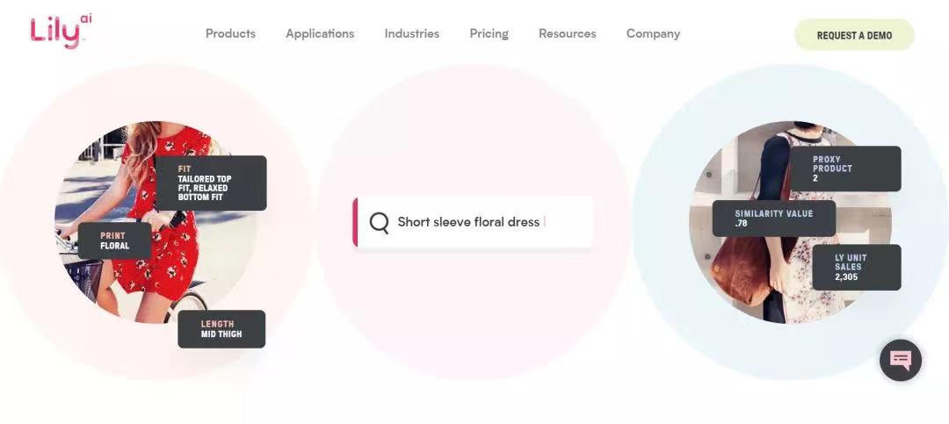Viewport: 949px width, 424px height.
Task: Open the Resources menu
Action: tap(567, 34)
